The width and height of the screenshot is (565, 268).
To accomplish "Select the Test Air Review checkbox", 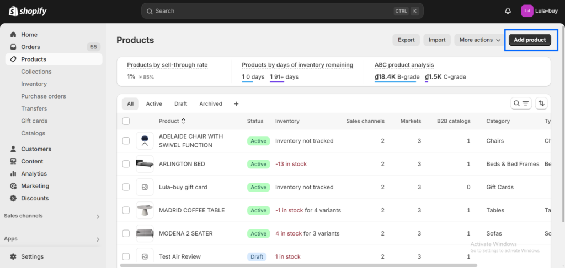I will pyautogui.click(x=126, y=257).
